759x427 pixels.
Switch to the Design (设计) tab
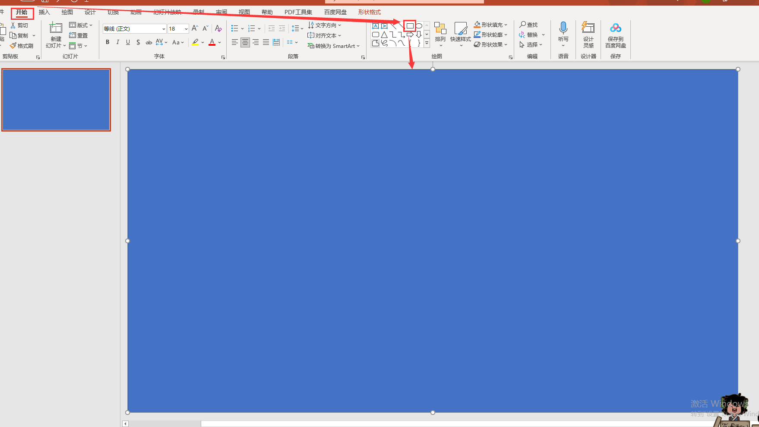click(90, 12)
